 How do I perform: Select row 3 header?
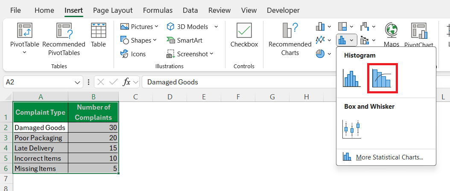tap(6, 138)
